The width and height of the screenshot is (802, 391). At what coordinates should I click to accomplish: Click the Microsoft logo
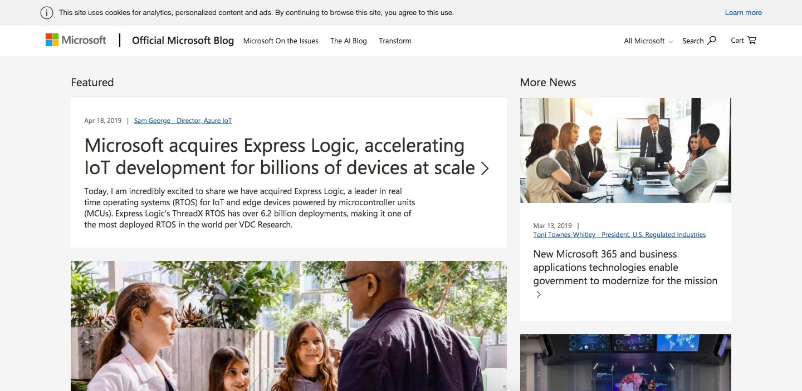pos(76,40)
